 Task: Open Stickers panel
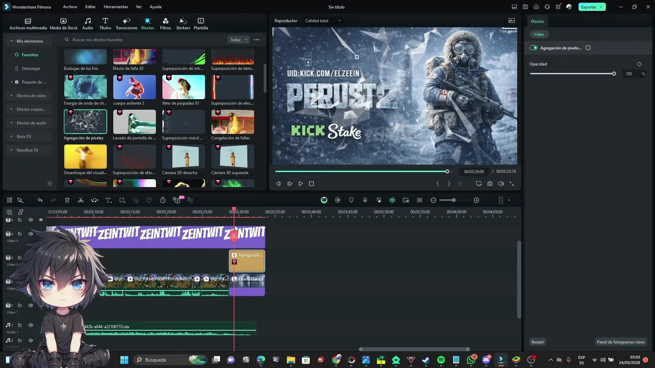click(183, 24)
